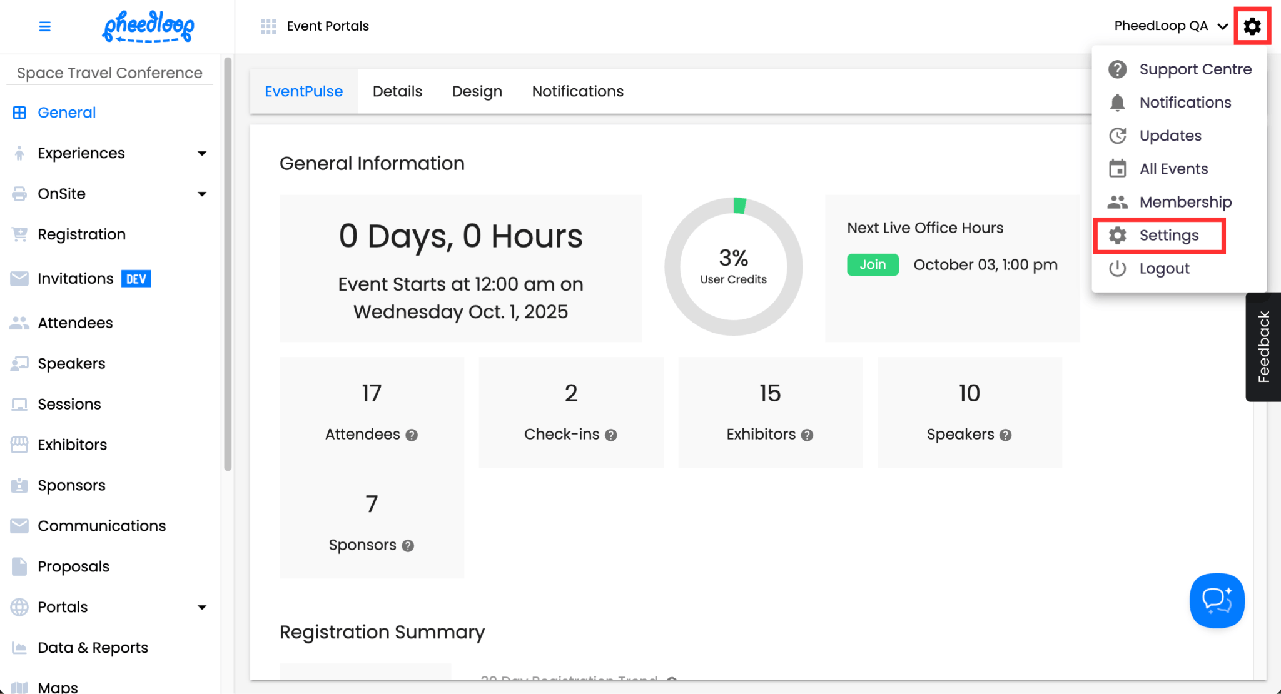The height and width of the screenshot is (694, 1281).
Task: Open the AI chat bubble button
Action: pyautogui.click(x=1217, y=600)
